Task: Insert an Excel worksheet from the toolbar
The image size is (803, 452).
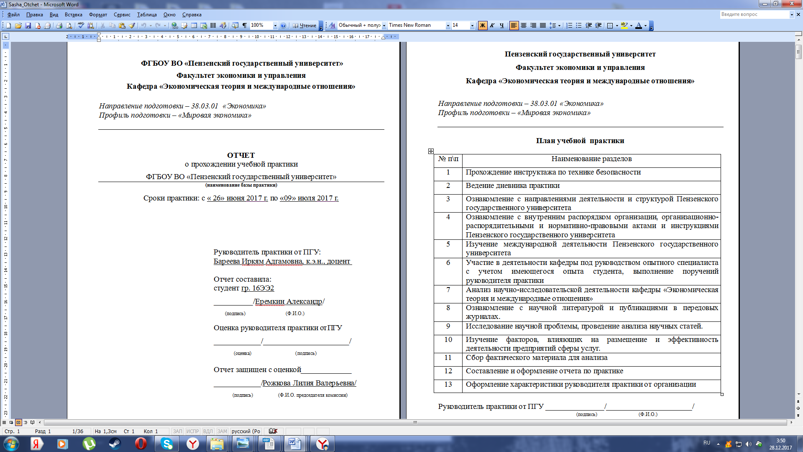Action: click(204, 26)
